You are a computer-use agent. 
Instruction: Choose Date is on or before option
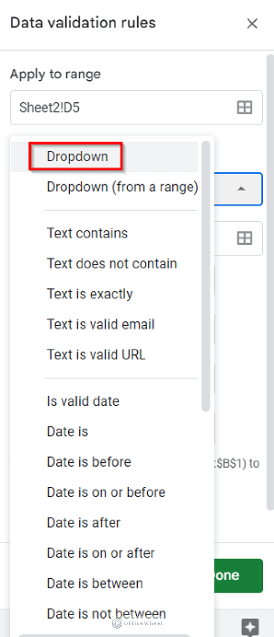pos(106,492)
